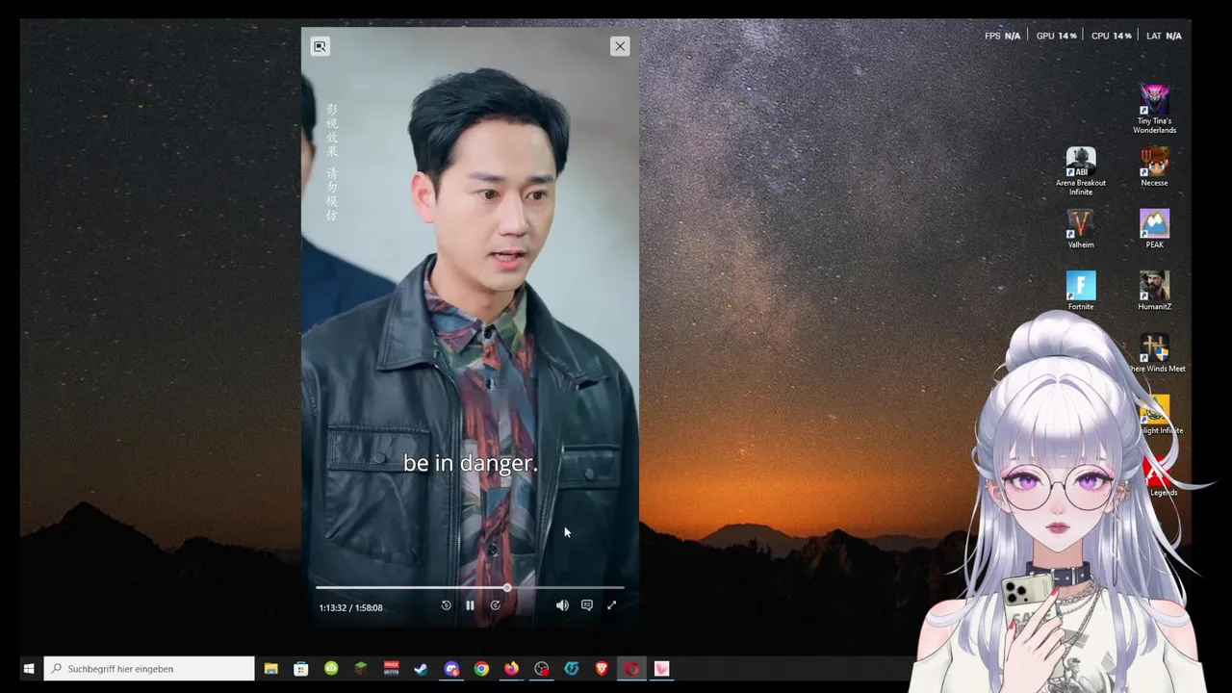The image size is (1232, 693).
Task: Click the GPU 14% overlay readout
Action: (1057, 36)
